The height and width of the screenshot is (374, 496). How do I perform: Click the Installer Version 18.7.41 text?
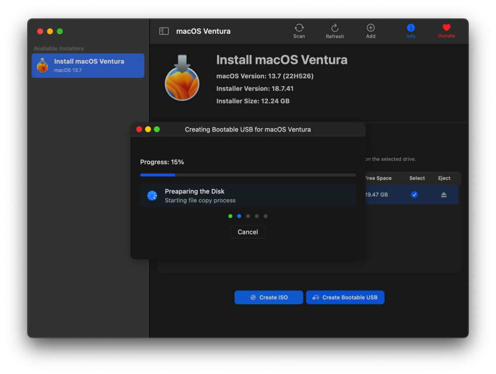255,89
